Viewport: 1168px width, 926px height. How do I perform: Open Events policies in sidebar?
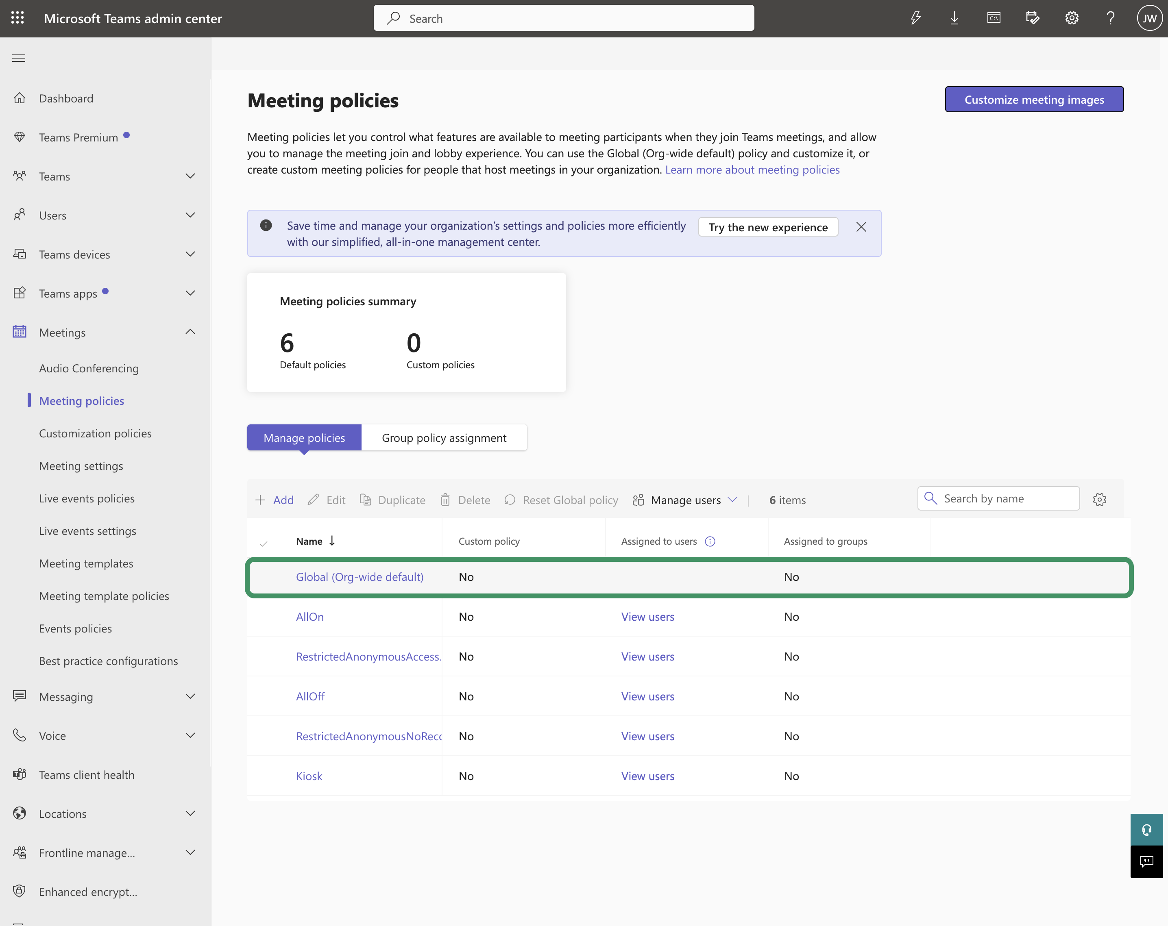tap(75, 628)
